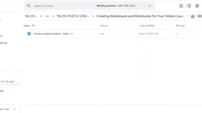Reverse sort direction with the arrow
Viewport: 202px width, 113px height.
coord(33,26)
